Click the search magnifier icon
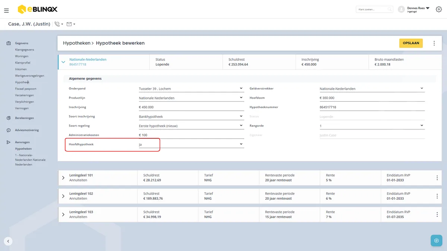Image resolution: width=447 pixels, height=251 pixels. pos(390,9)
